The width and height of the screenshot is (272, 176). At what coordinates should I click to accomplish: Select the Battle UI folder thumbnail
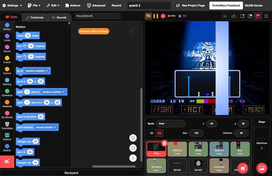coord(219,149)
